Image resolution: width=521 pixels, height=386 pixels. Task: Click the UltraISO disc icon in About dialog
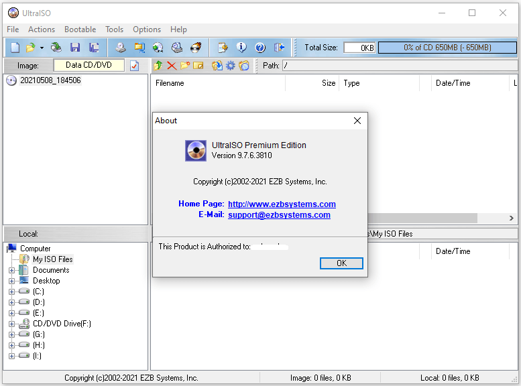tap(196, 151)
